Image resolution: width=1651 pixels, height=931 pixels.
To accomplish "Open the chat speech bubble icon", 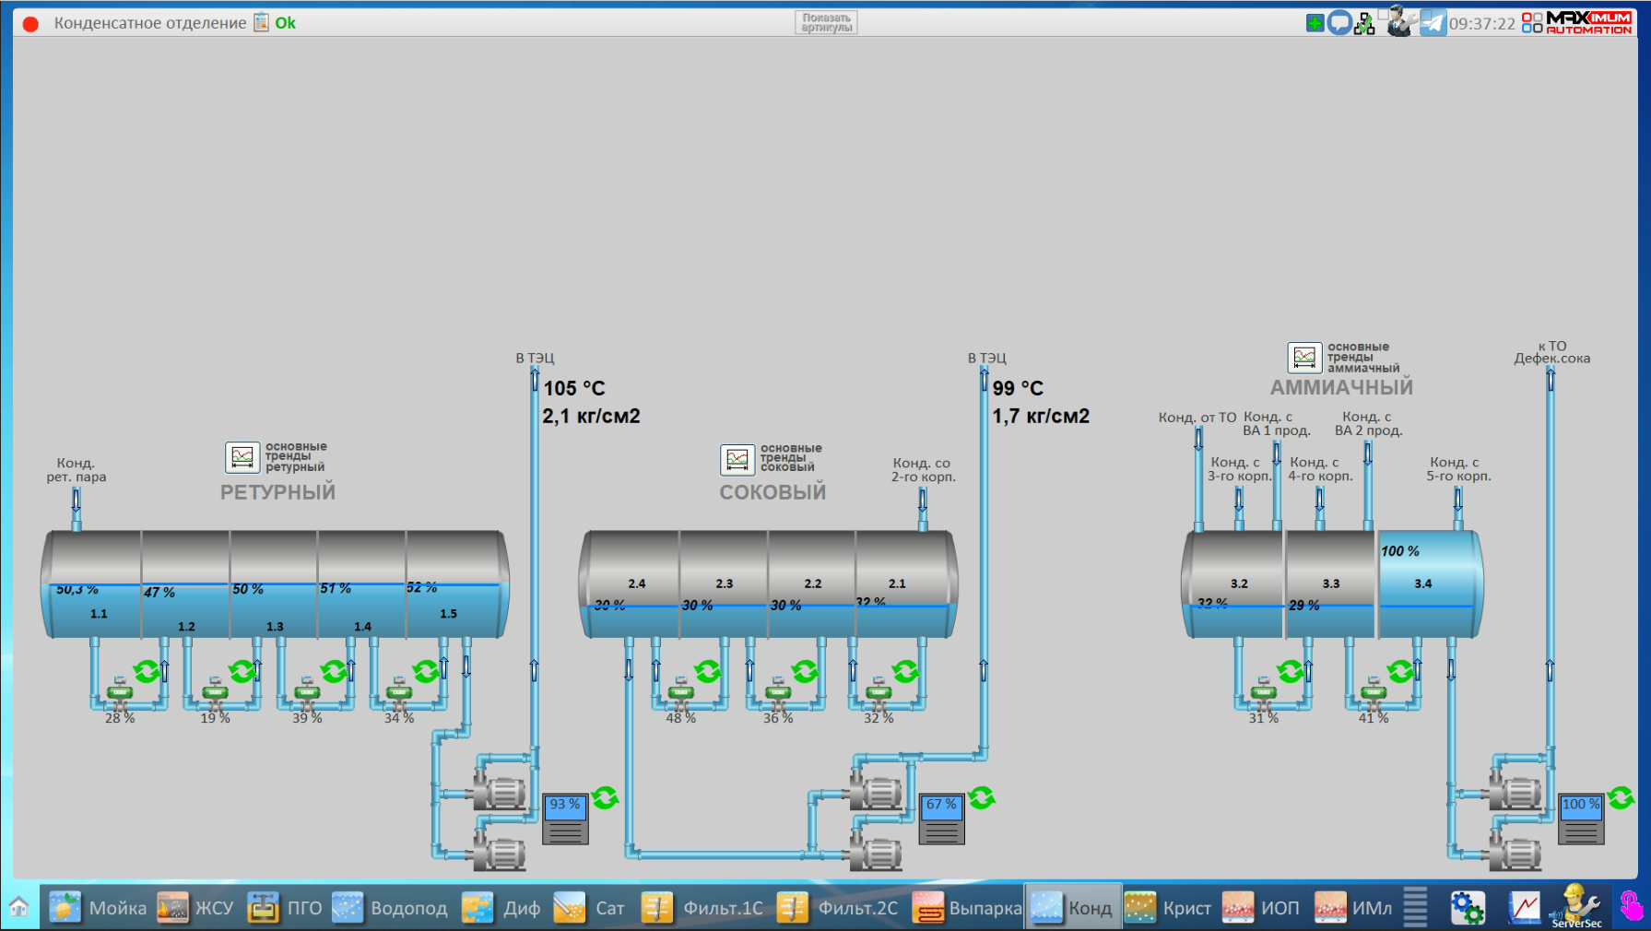I will [1339, 23].
